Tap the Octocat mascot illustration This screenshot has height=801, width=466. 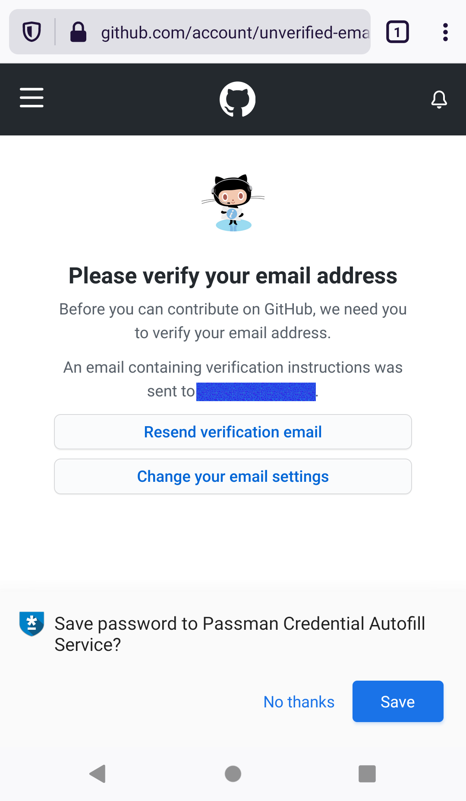pos(233,203)
